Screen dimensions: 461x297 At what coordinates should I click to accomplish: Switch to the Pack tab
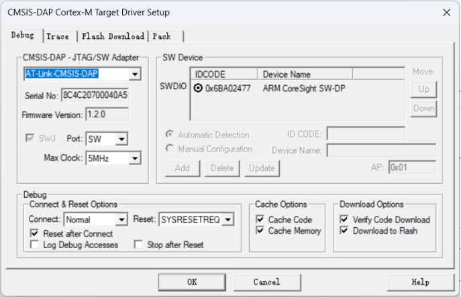tap(161, 36)
